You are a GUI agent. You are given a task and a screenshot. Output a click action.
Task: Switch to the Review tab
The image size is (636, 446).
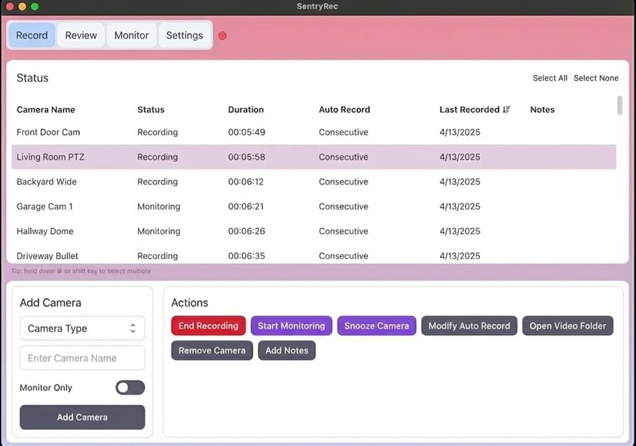pos(80,35)
